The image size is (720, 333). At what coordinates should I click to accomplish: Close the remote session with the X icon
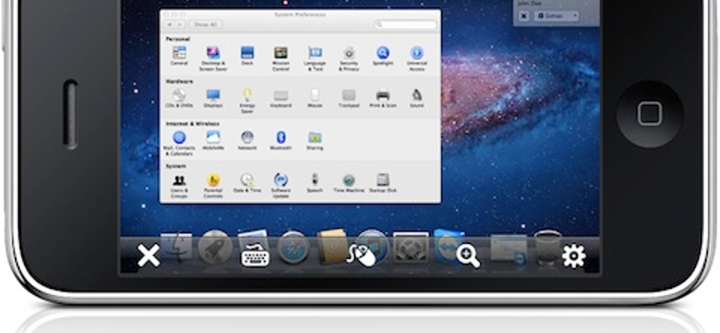148,256
